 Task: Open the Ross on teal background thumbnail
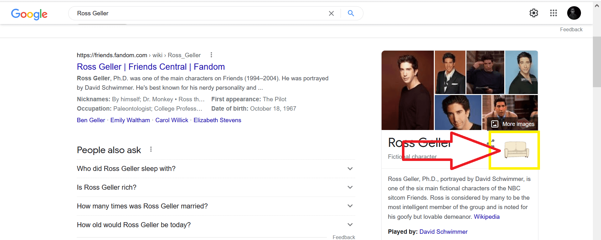click(x=521, y=72)
